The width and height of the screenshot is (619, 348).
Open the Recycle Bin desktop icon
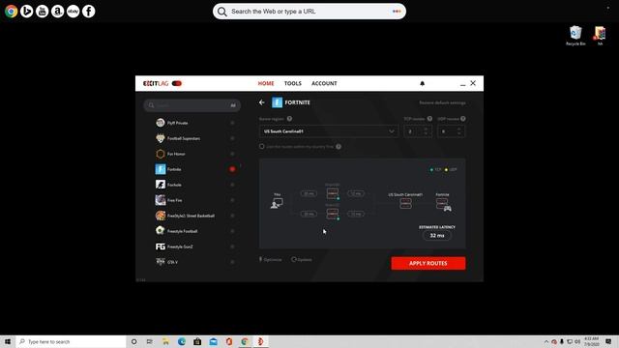click(x=575, y=36)
